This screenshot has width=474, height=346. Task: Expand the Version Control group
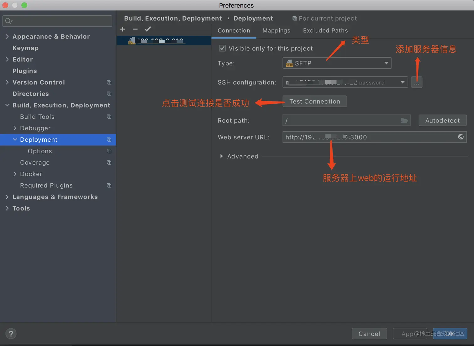click(x=7, y=82)
